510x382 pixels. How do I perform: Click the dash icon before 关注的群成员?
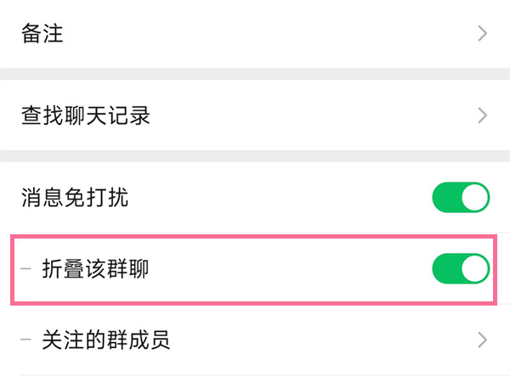pos(27,340)
